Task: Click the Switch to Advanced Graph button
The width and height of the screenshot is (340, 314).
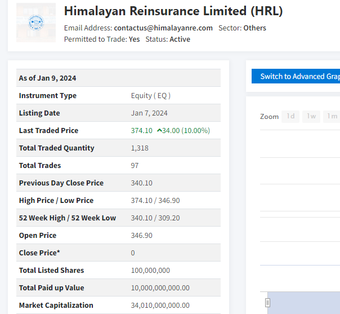Action: click(296, 76)
